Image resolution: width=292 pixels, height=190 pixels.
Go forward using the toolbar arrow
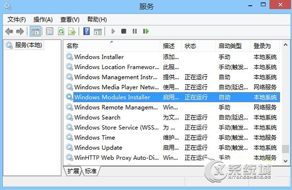pyautogui.click(x=20, y=31)
